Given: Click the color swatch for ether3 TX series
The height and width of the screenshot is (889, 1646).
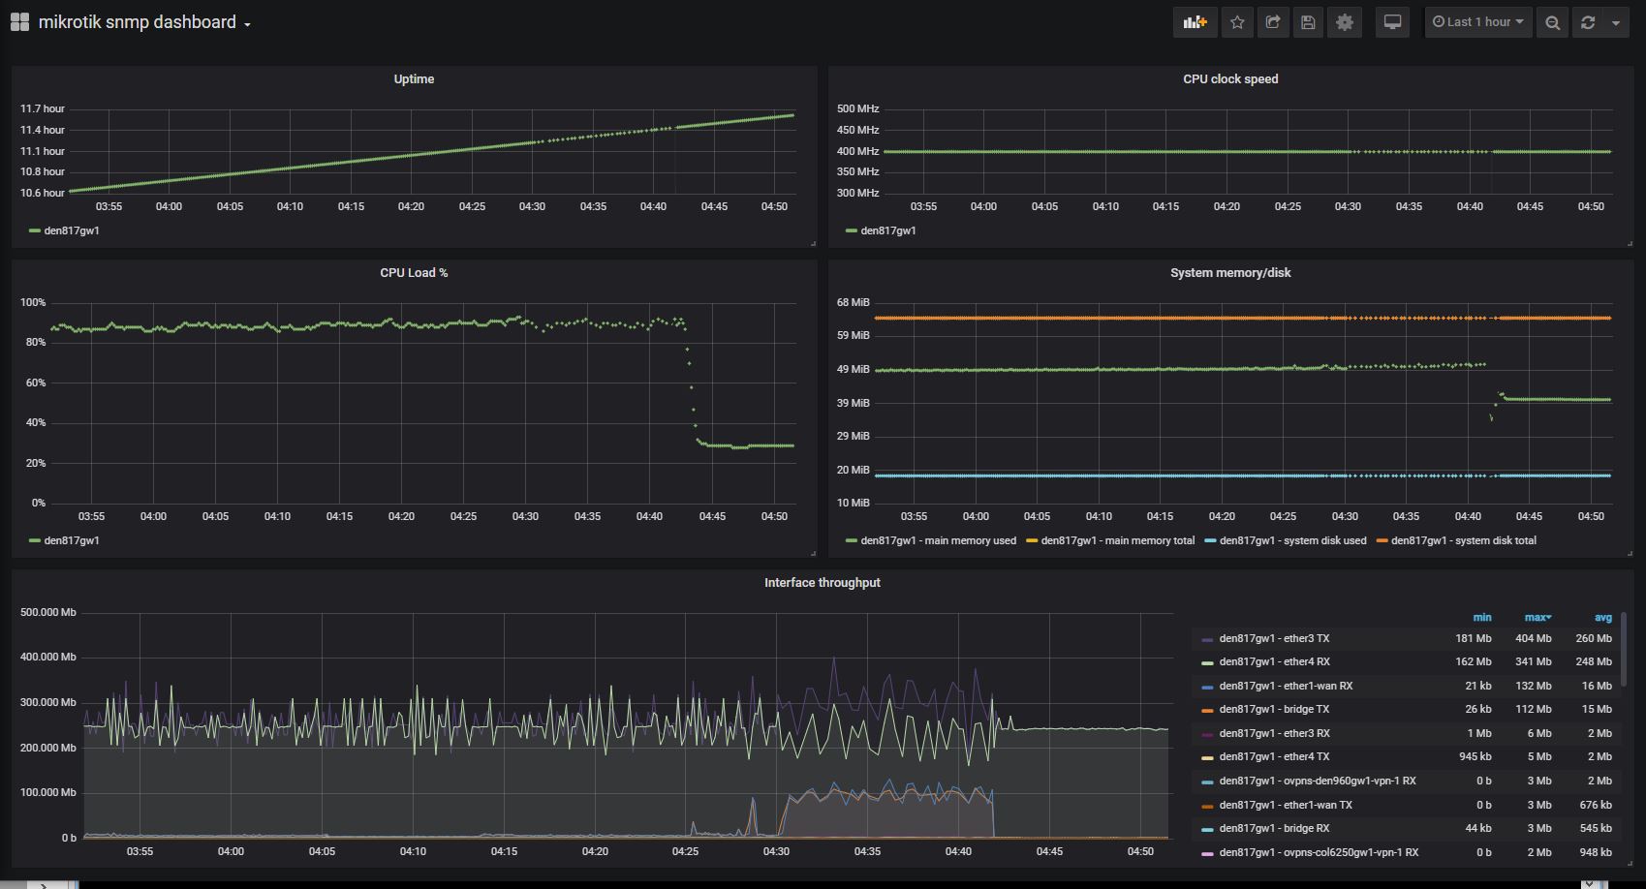Looking at the screenshot, I should click(x=1208, y=638).
